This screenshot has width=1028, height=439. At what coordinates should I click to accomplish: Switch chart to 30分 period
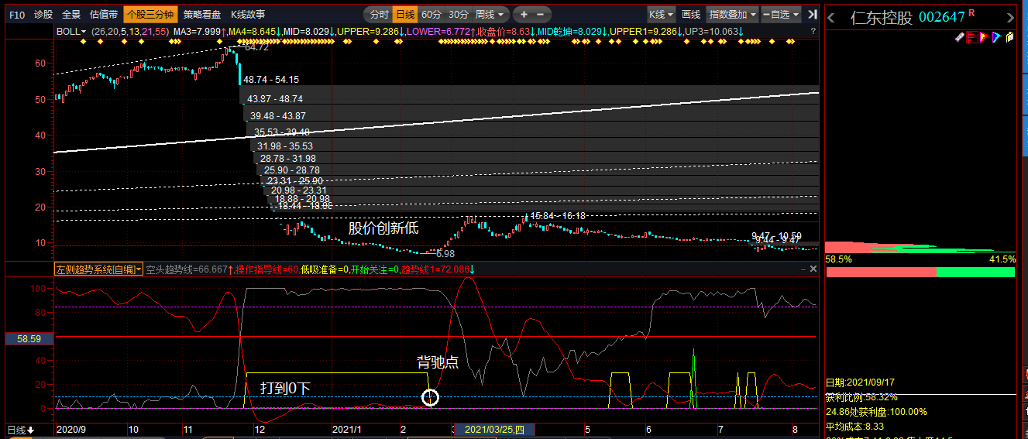[459, 14]
